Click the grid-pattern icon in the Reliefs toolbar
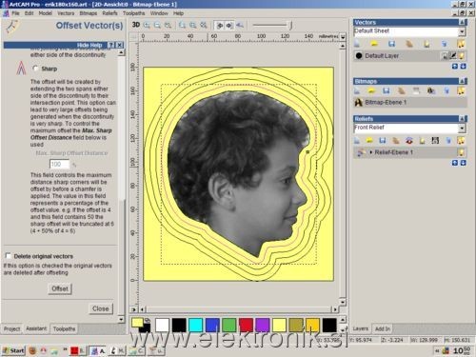This screenshot has width=476, height=357. point(435,140)
